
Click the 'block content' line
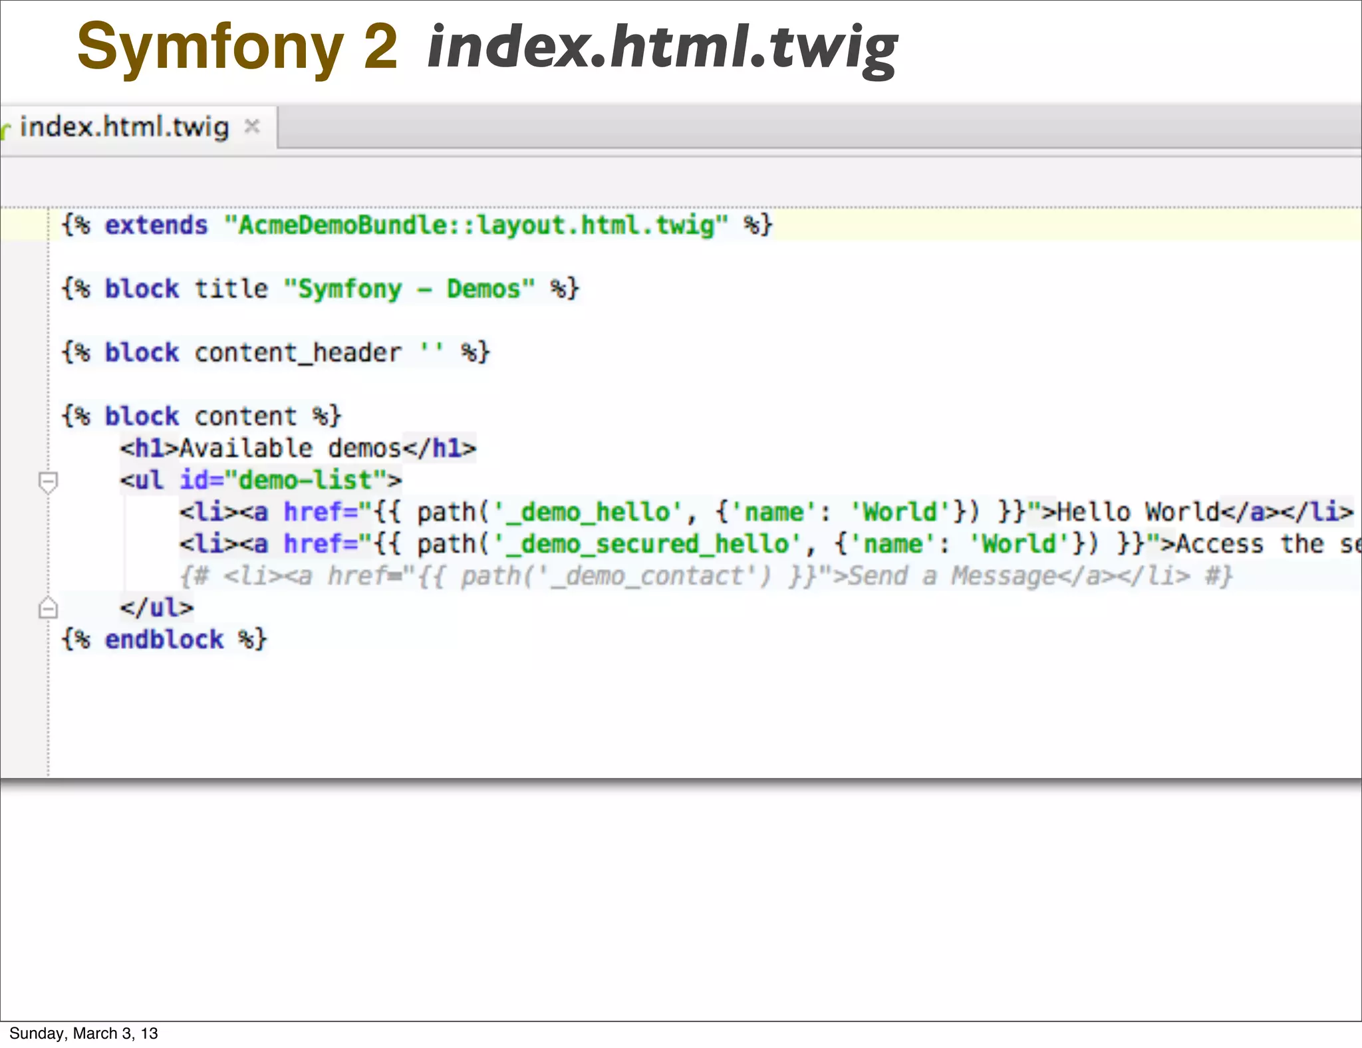point(202,416)
